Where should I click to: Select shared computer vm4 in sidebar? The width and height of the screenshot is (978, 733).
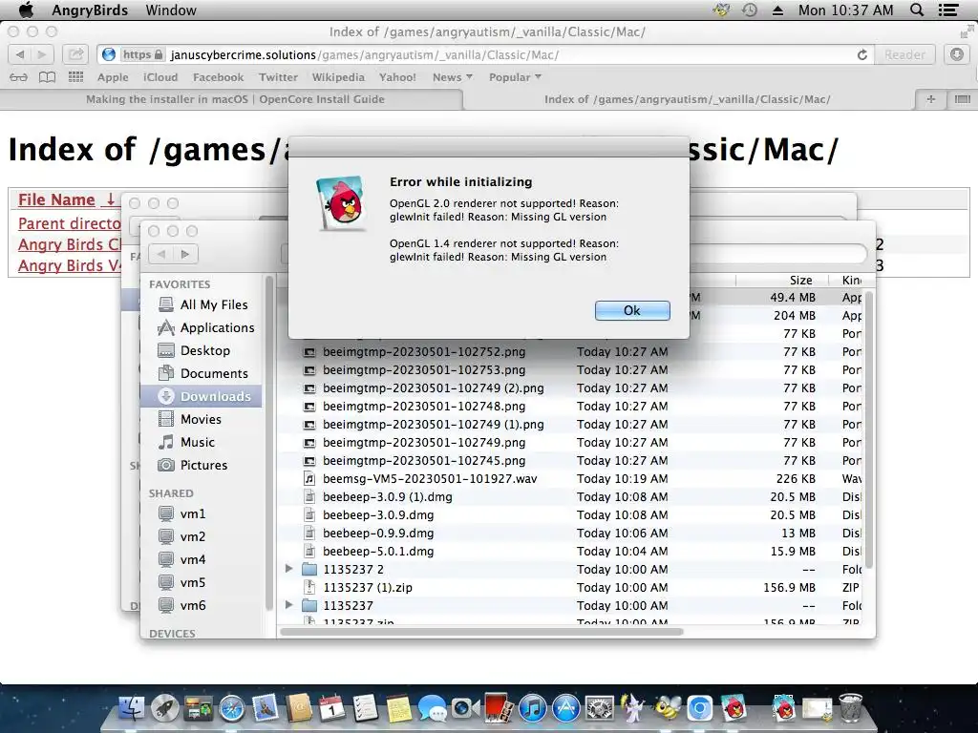201,559
